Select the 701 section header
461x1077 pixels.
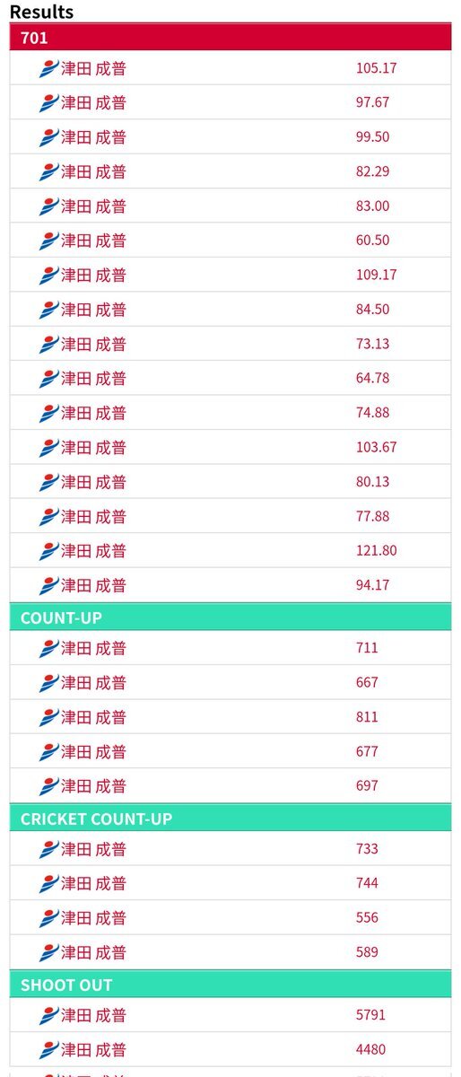230,38
